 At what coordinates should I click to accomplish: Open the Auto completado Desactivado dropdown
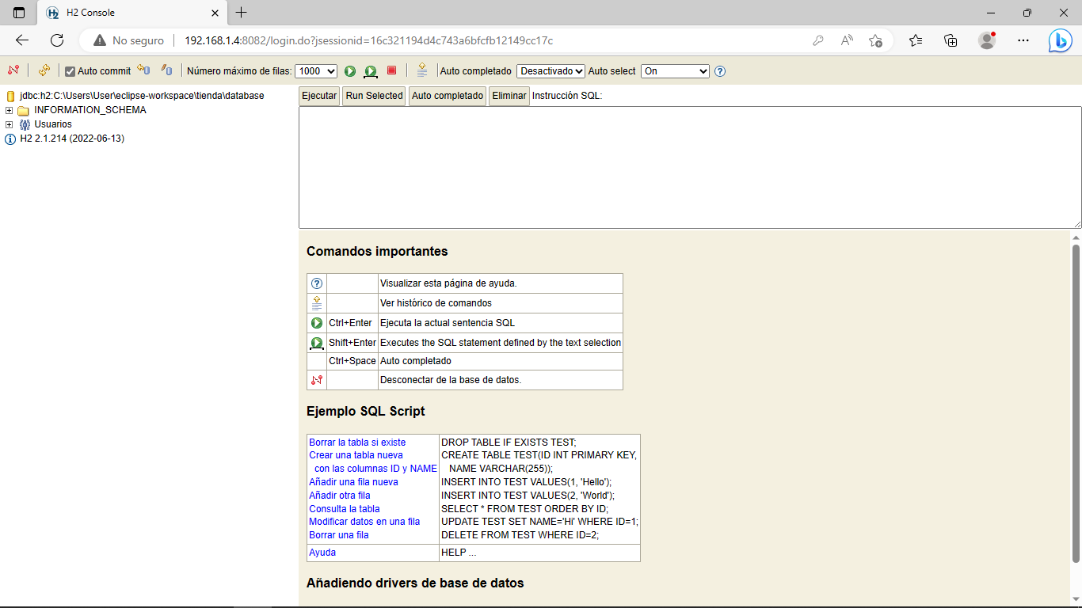pos(551,71)
